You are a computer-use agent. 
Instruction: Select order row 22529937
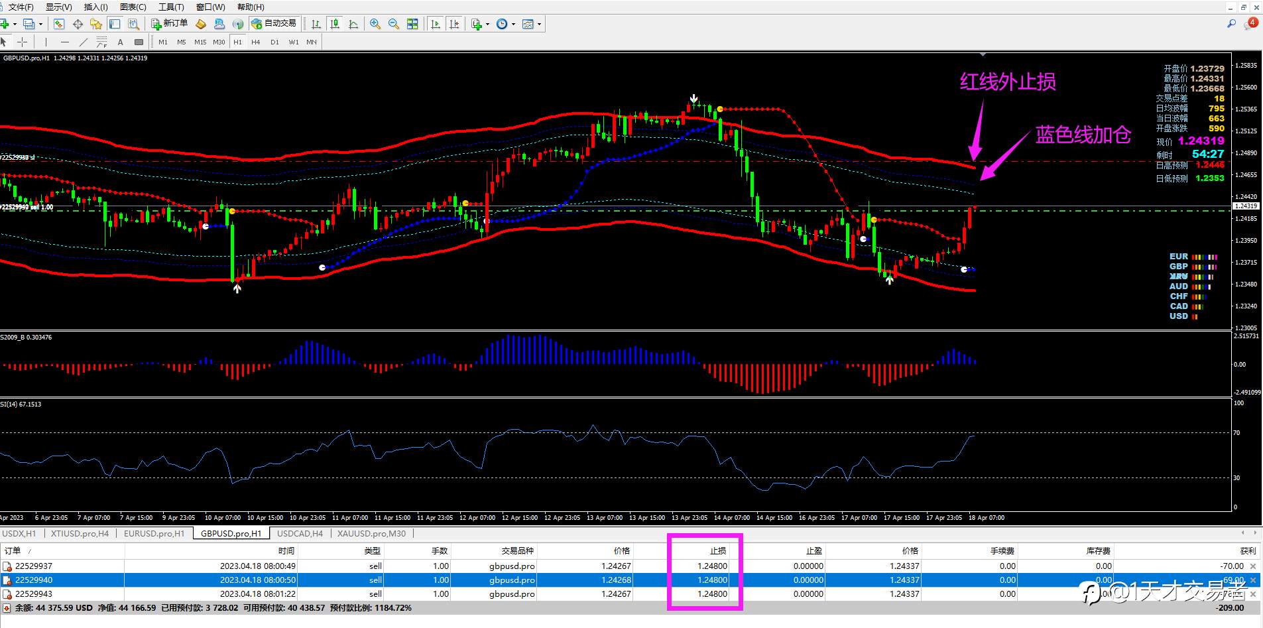point(630,566)
